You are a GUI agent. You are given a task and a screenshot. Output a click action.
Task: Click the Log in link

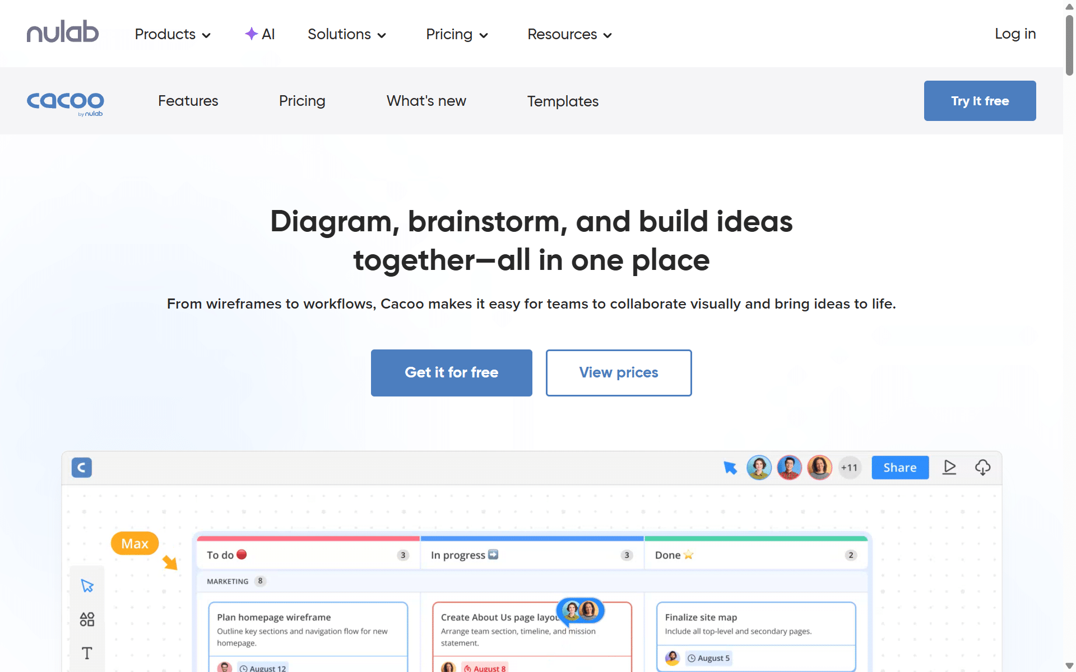click(x=1015, y=34)
